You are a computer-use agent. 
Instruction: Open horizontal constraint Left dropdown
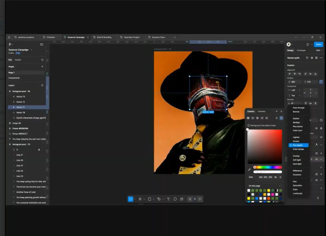[294, 90]
